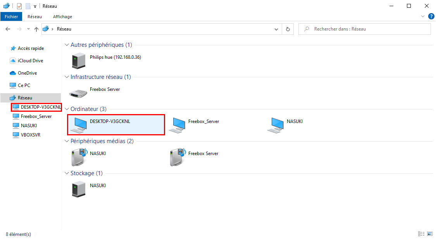The height and width of the screenshot is (239, 436).
Task: Switch to large icons view in status bar
Action: tap(430, 234)
